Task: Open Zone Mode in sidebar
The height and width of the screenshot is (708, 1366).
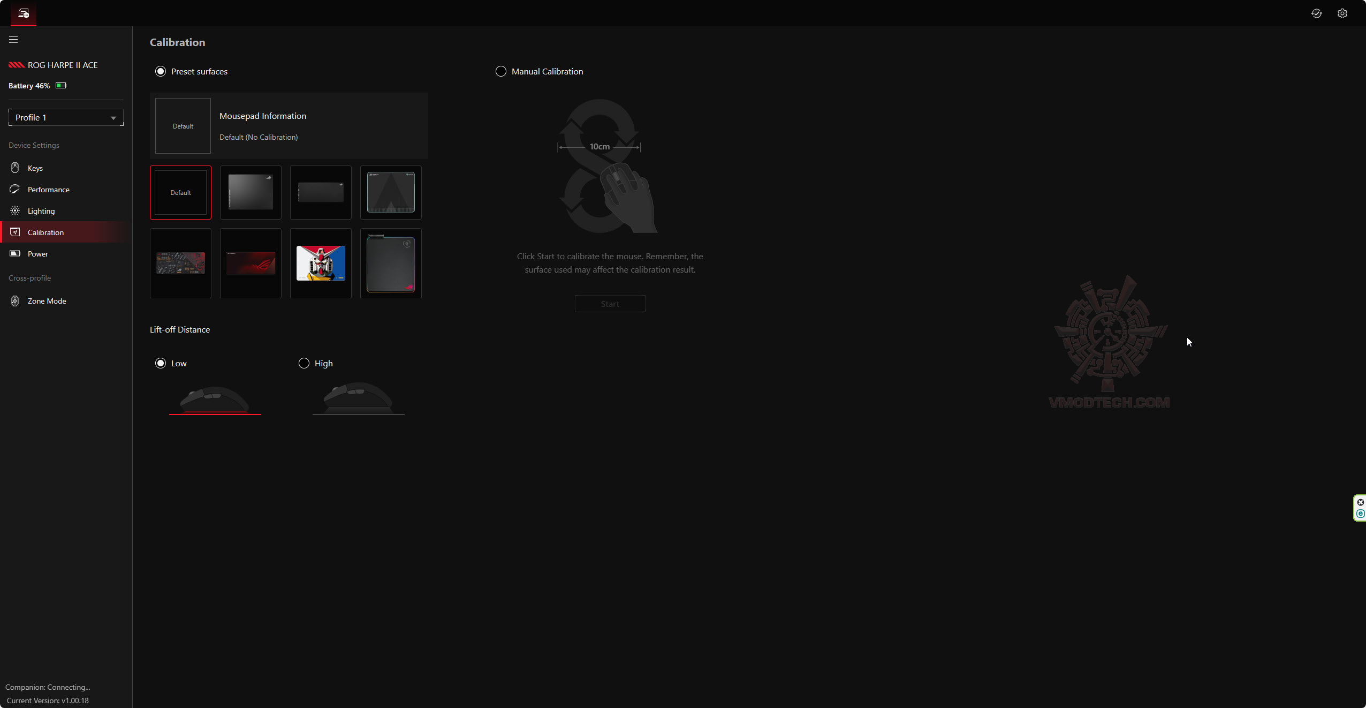Action: (47, 301)
